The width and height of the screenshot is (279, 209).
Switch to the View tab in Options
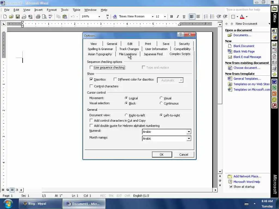[x=93, y=44]
